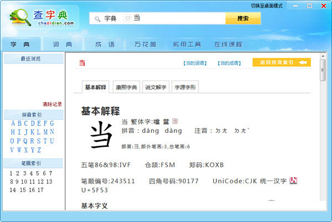The image size is (332, 222).
Task: Click the 清除记录 link
Action: coord(53,104)
